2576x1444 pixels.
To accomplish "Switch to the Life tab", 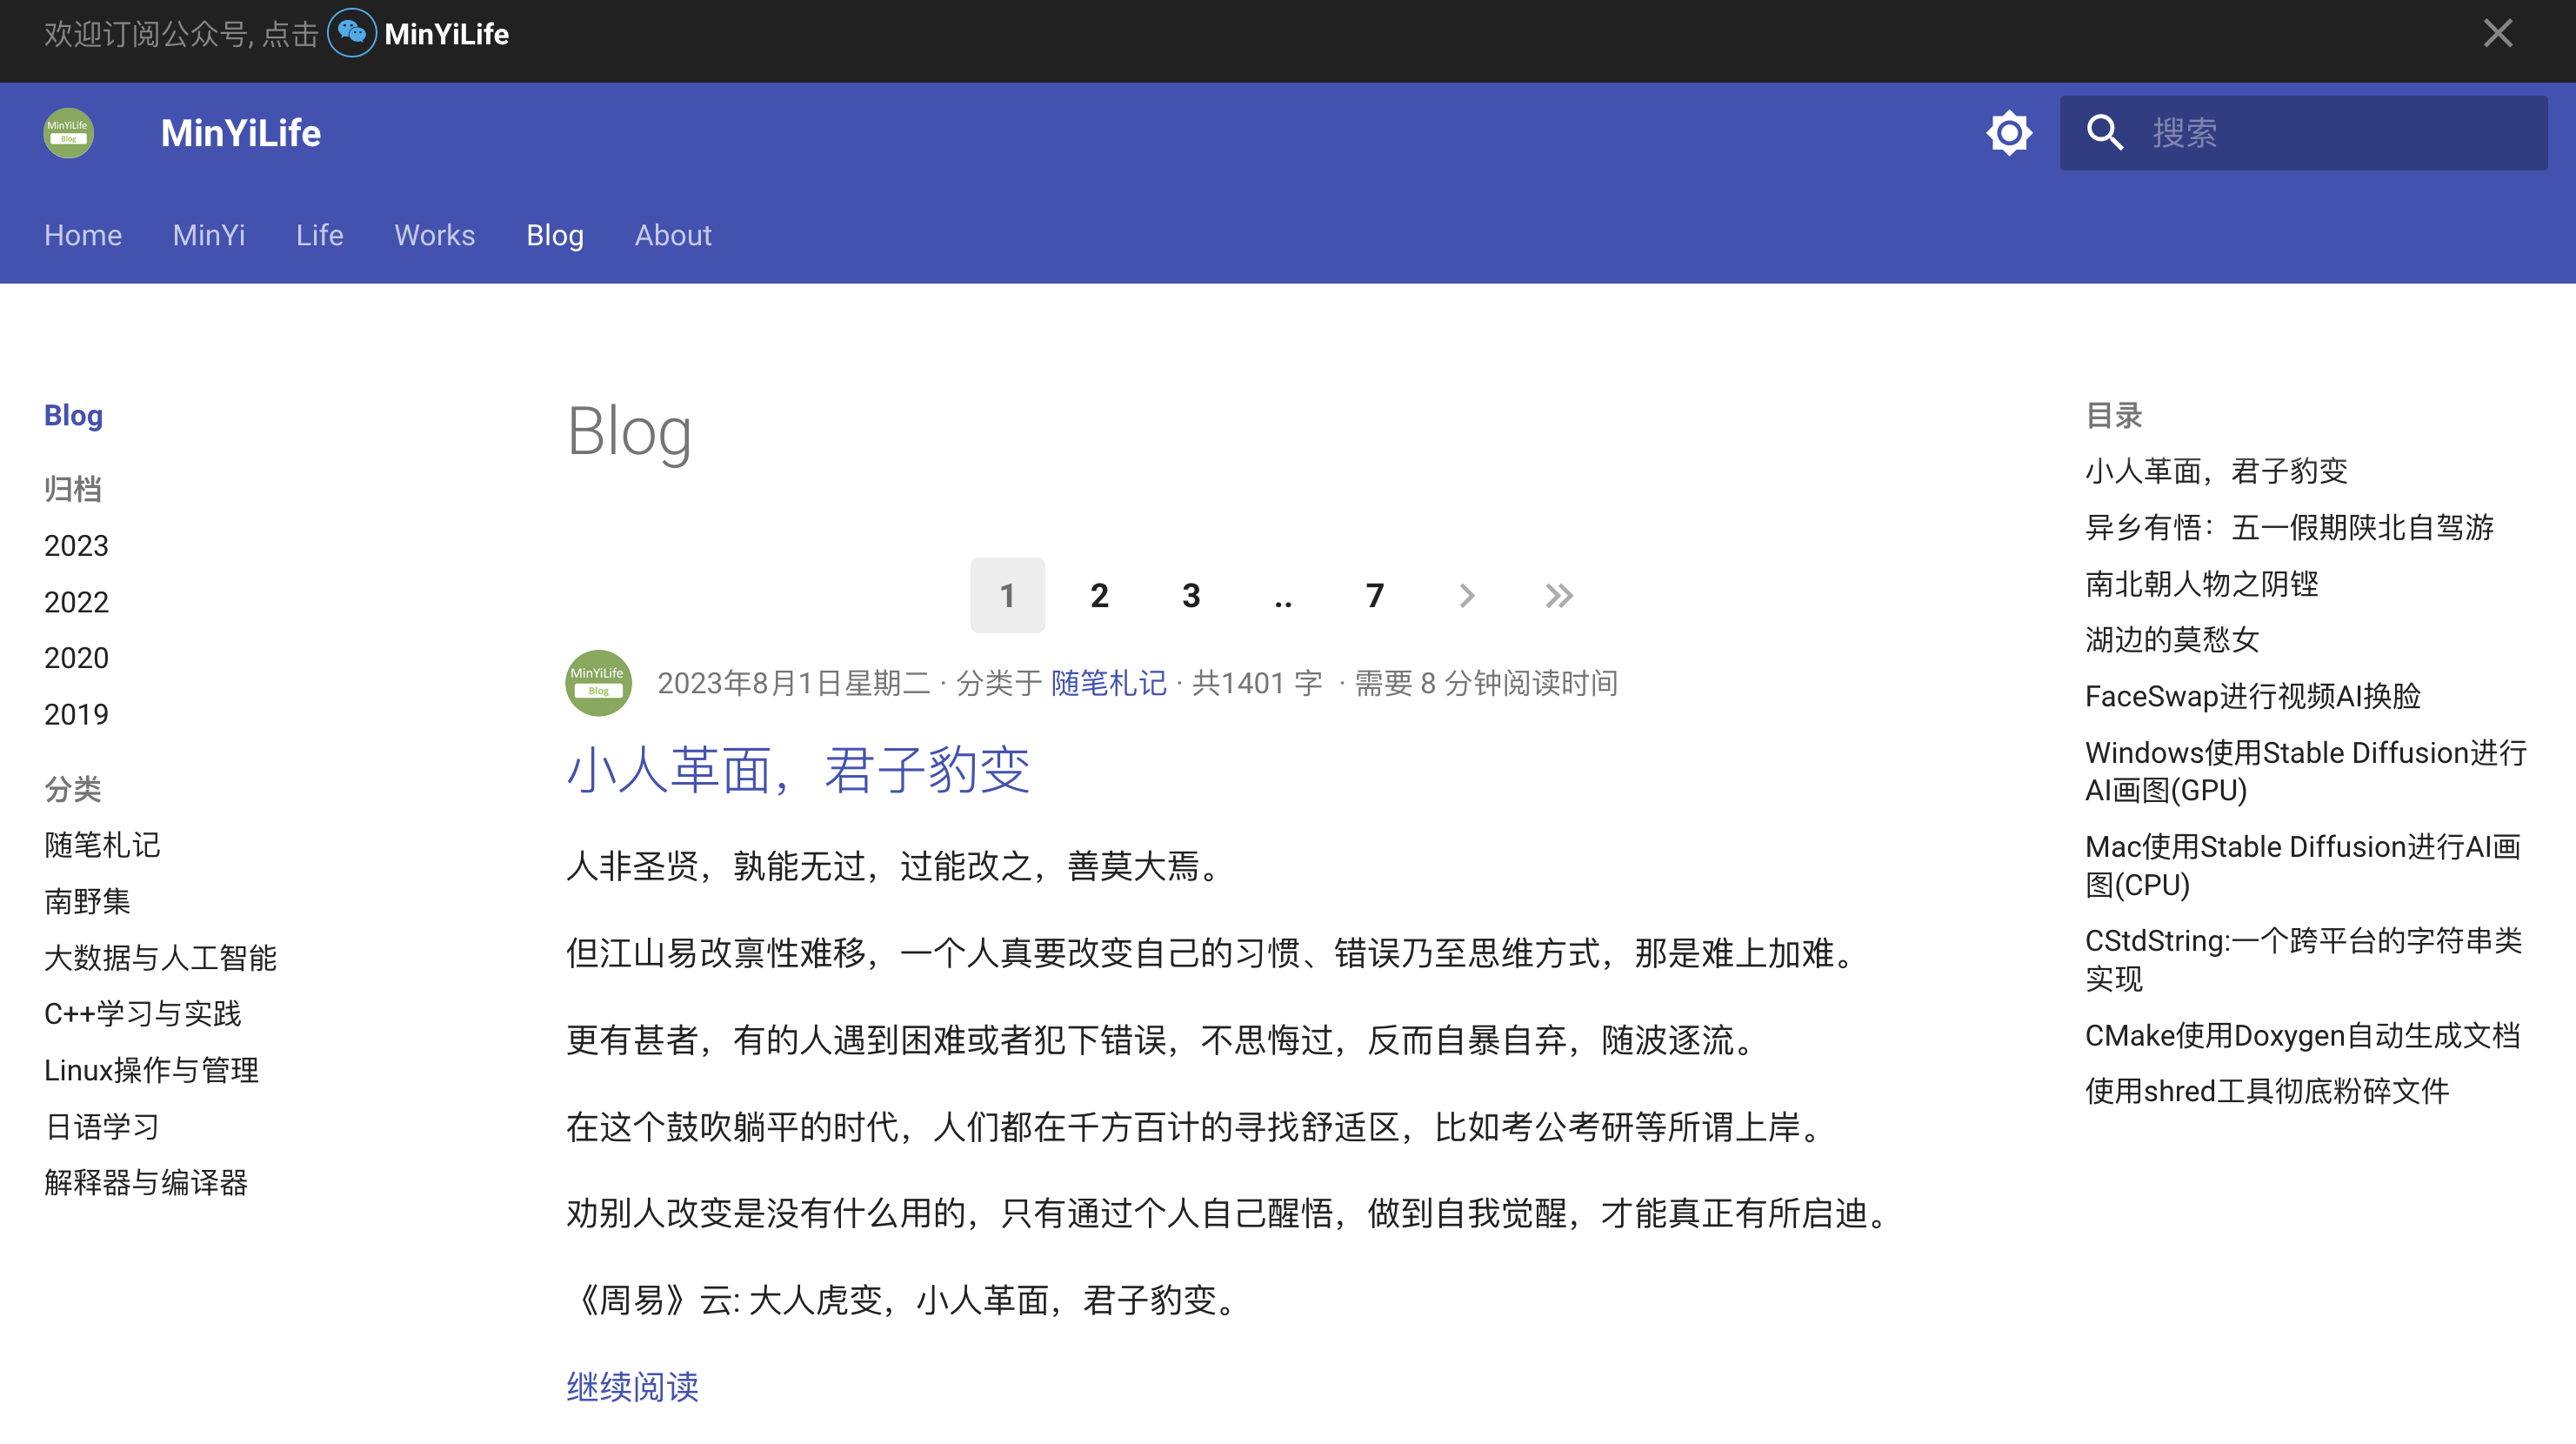I will click(320, 235).
